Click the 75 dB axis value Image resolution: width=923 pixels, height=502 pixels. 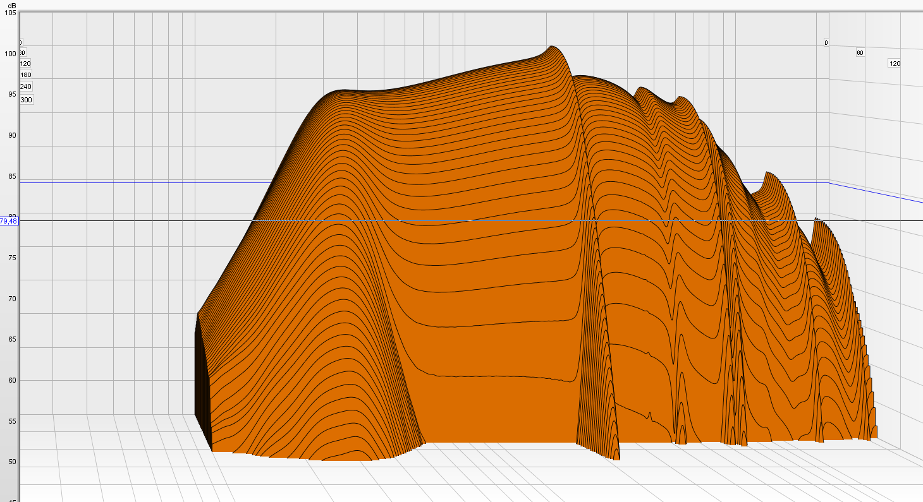click(x=11, y=258)
